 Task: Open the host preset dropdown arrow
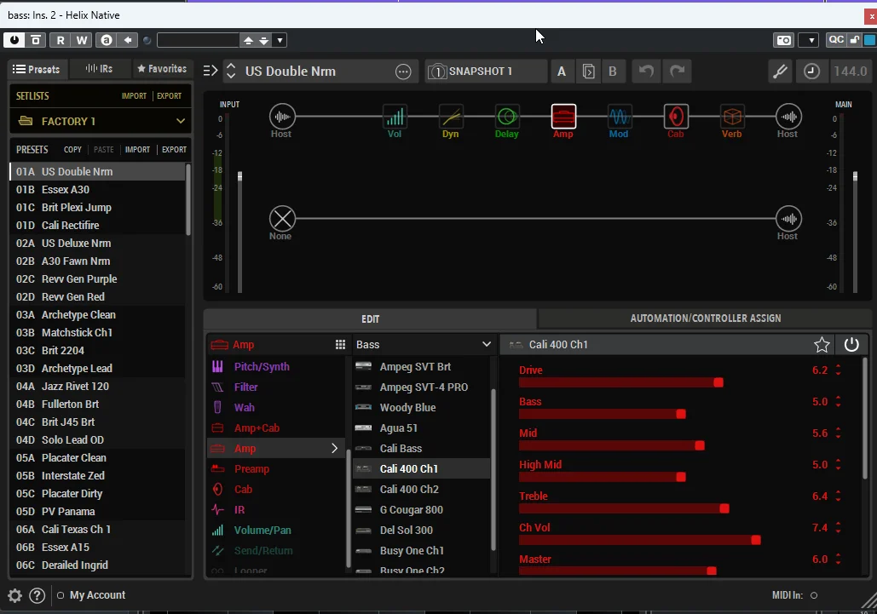pyautogui.click(x=280, y=40)
